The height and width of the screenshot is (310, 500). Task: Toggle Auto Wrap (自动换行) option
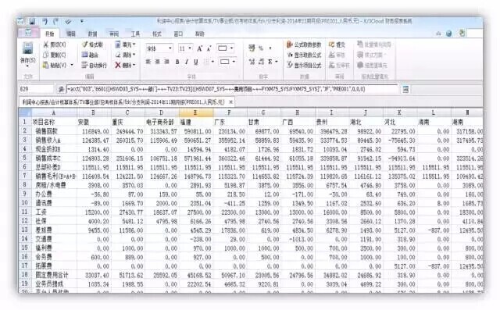point(94,65)
